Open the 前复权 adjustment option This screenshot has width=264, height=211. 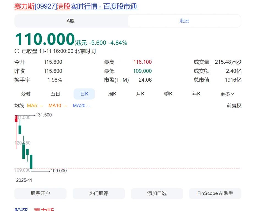click(233, 105)
